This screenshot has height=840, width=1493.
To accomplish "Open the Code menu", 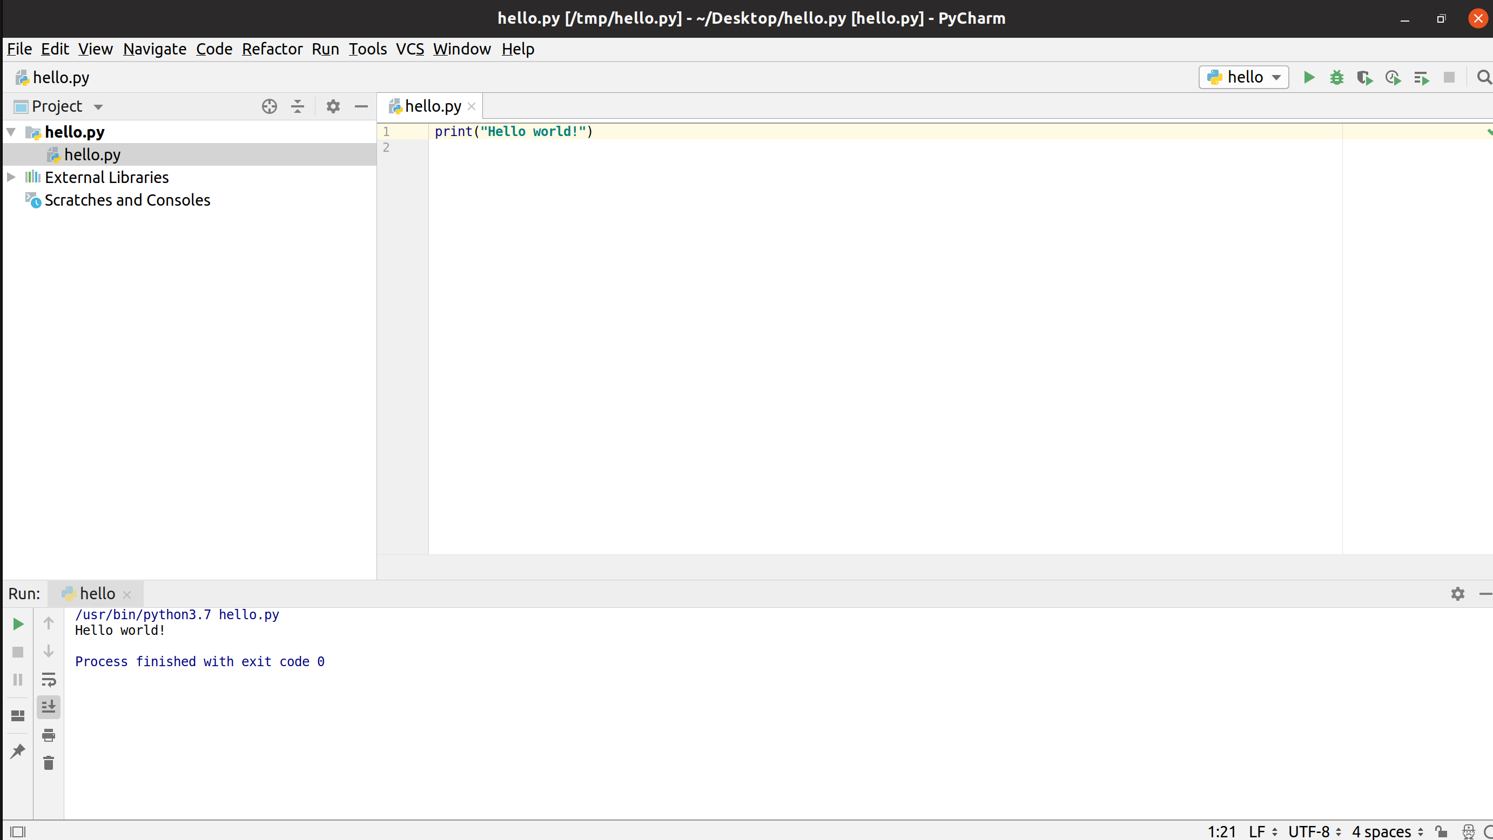I will coord(214,49).
